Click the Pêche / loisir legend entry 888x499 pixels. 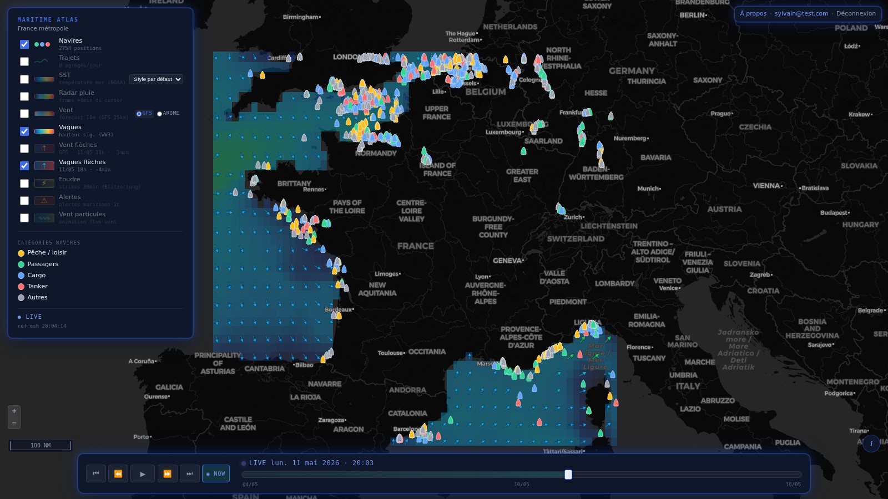click(42, 252)
